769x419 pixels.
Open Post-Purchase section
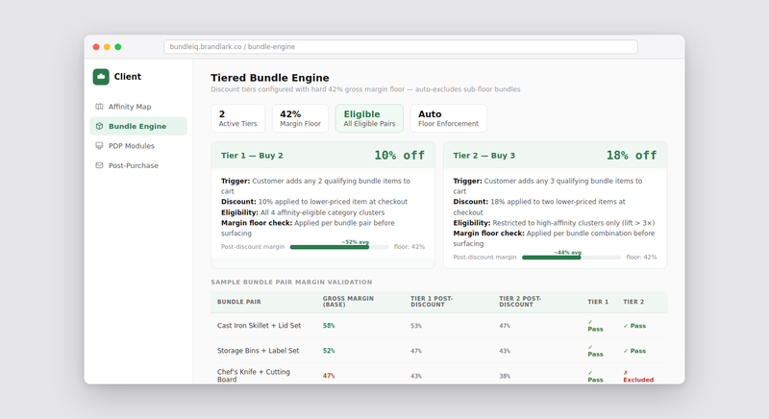pyautogui.click(x=138, y=165)
